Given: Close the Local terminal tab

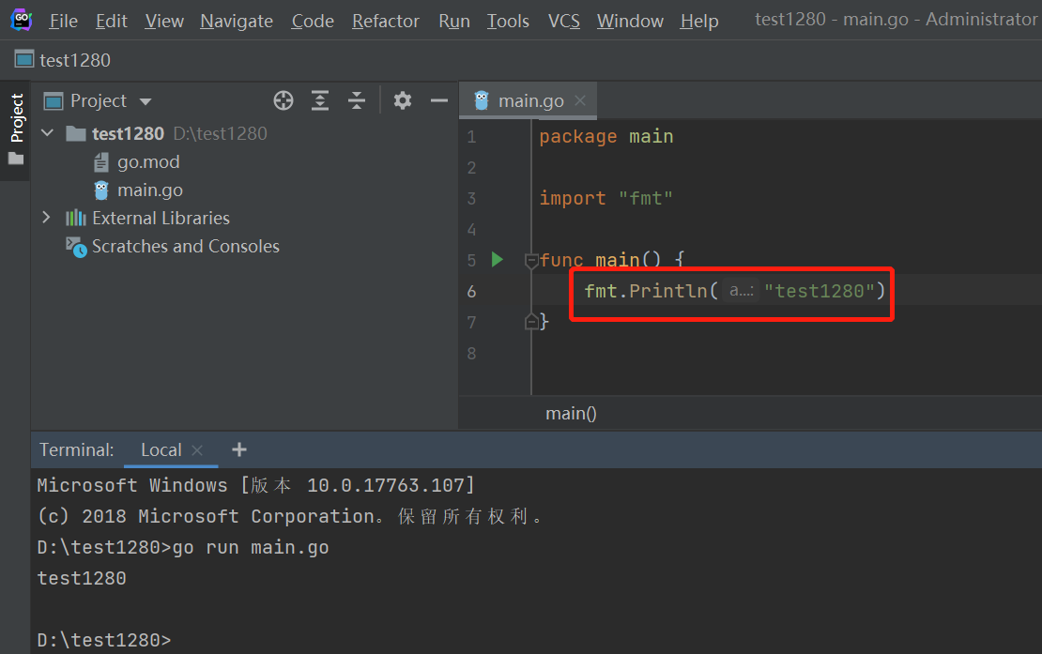Looking at the screenshot, I should (x=197, y=450).
